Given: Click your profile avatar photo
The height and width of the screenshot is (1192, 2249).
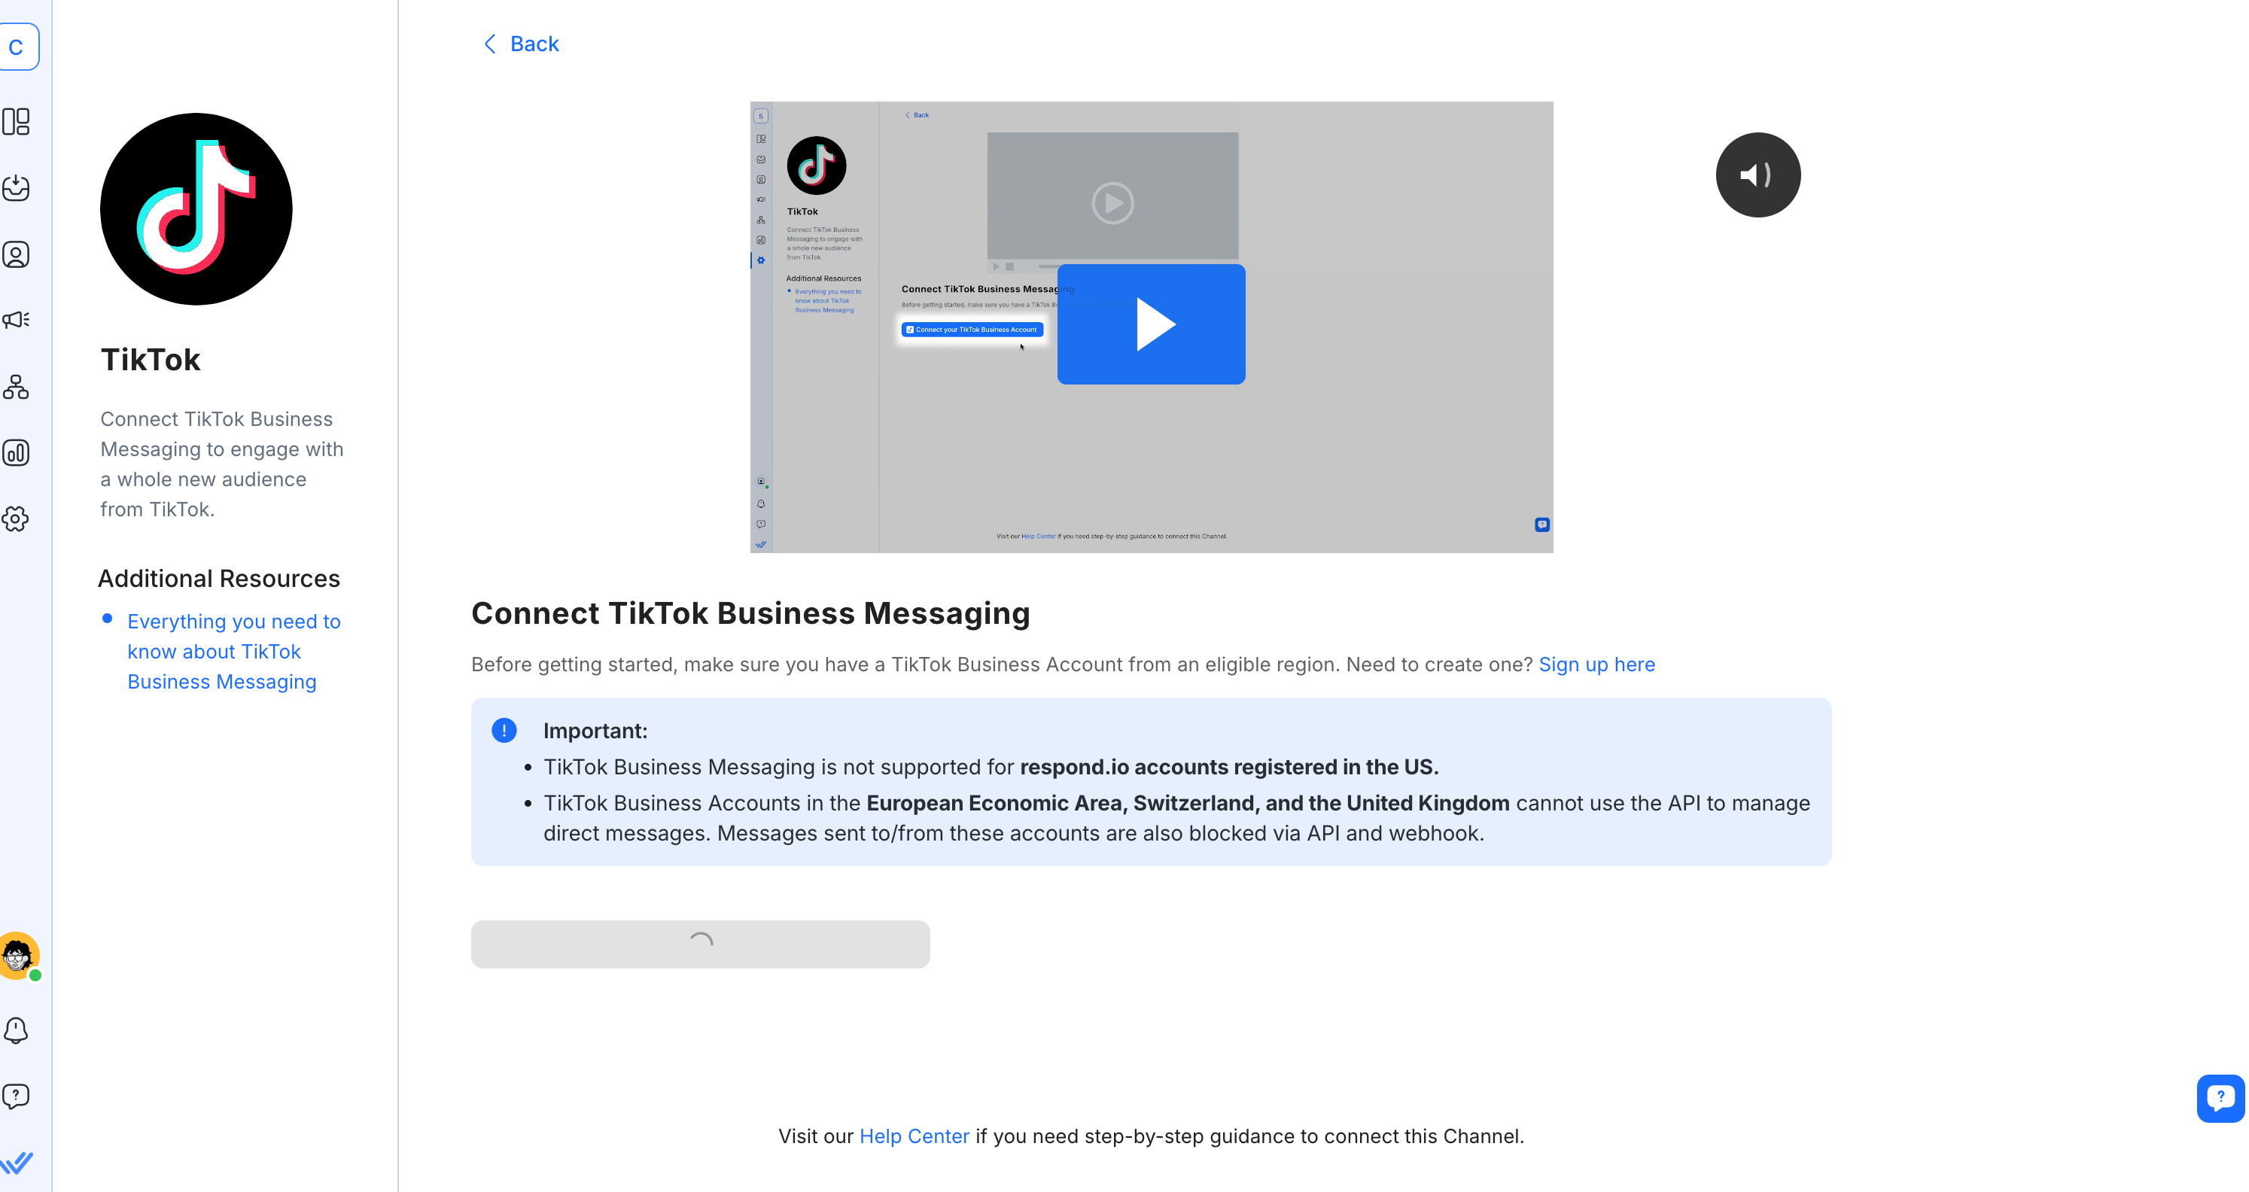Looking at the screenshot, I should point(18,956).
